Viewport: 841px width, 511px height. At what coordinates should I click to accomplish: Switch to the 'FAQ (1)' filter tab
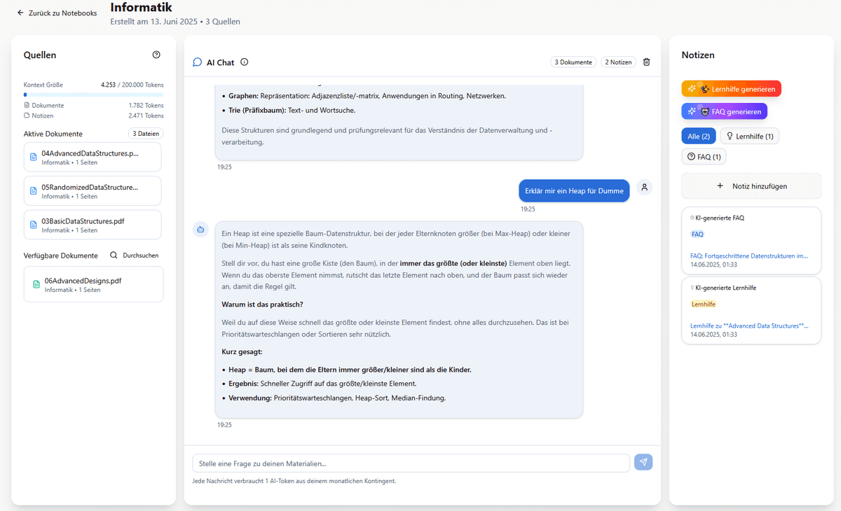[704, 155]
